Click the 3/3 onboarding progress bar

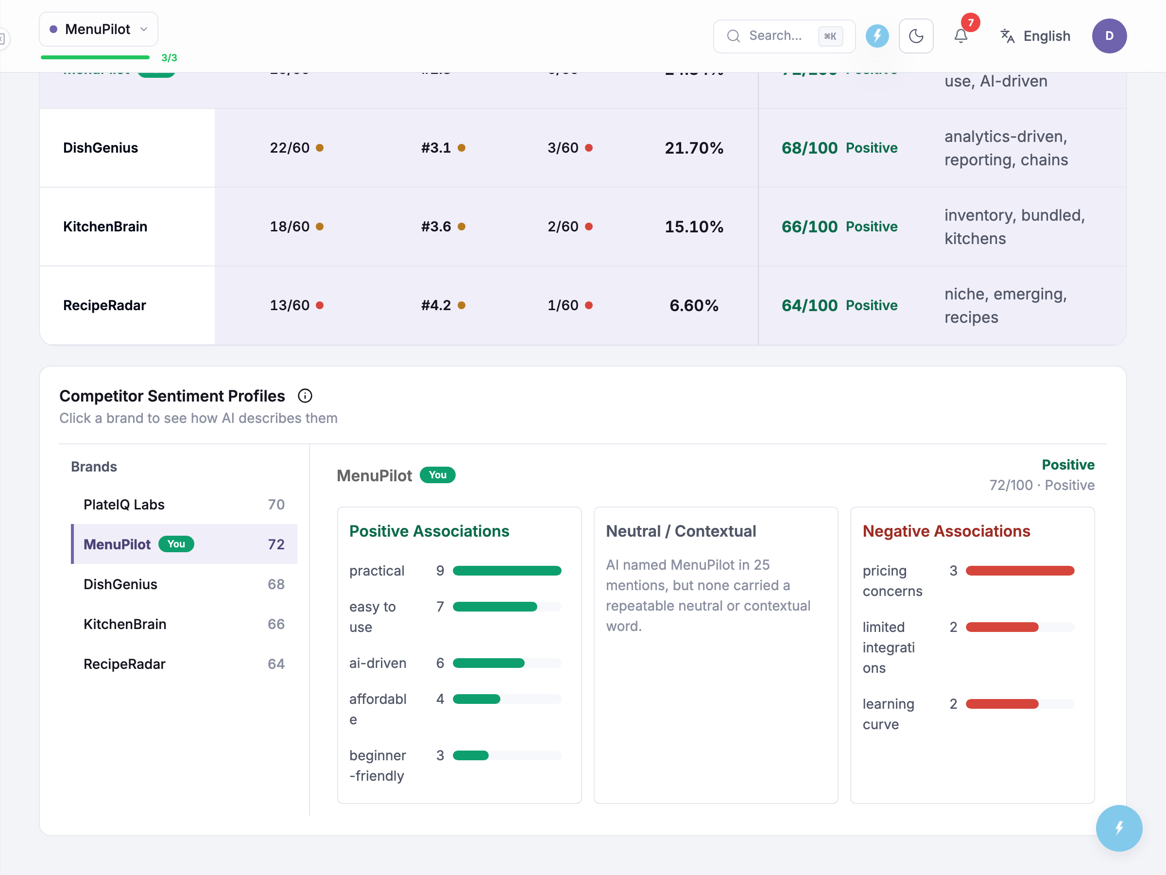pyautogui.click(x=95, y=57)
